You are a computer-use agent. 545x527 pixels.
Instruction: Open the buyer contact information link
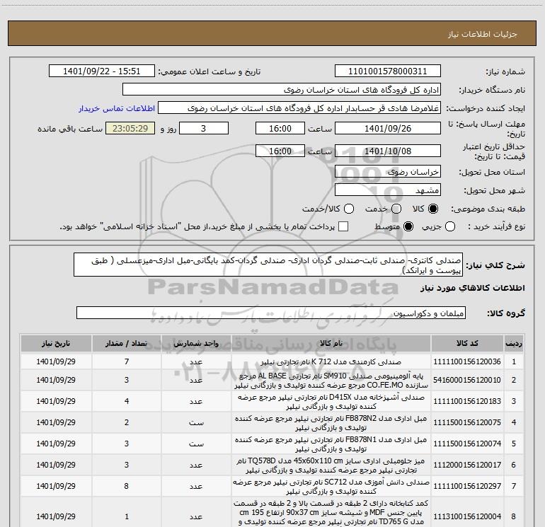tap(117, 108)
